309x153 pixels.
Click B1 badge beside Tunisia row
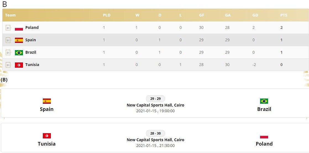click(8, 65)
